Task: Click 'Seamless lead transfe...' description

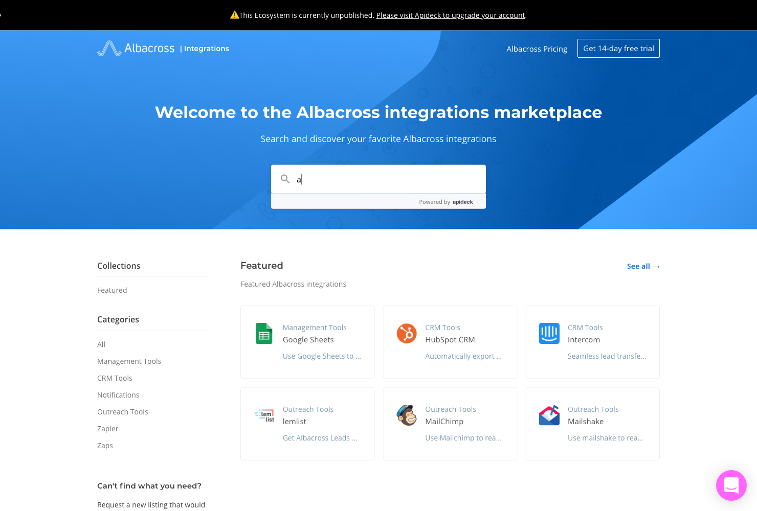Action: click(x=607, y=356)
